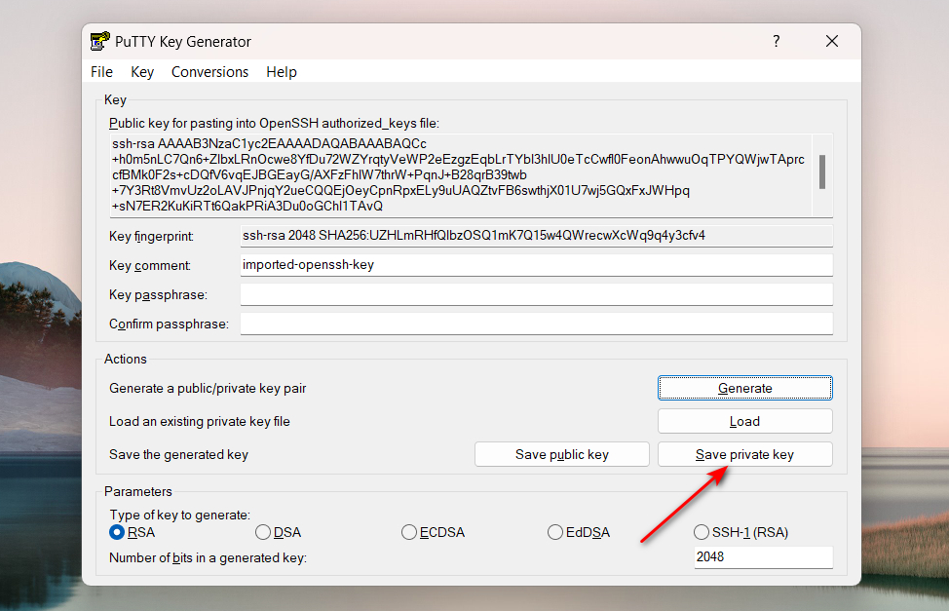The height and width of the screenshot is (611, 949).
Task: Focus the Confirm passphrase field
Action: 536,324
